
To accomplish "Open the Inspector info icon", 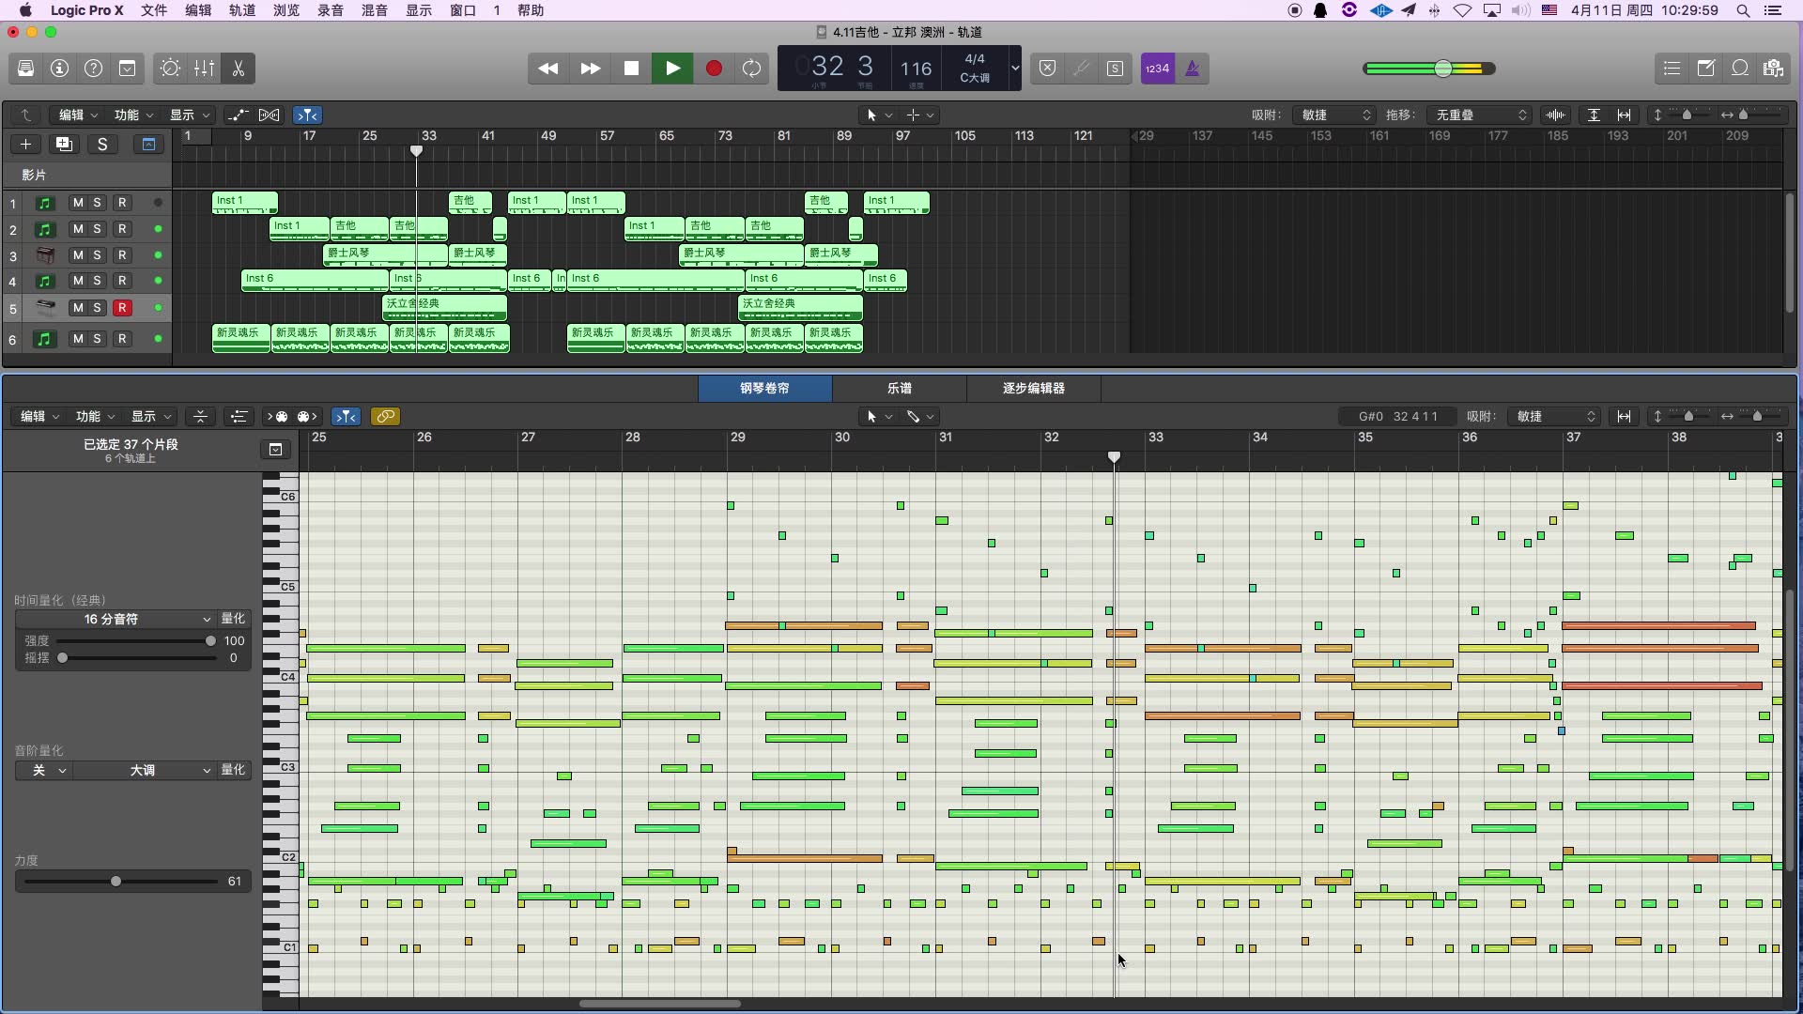I will pos(59,69).
